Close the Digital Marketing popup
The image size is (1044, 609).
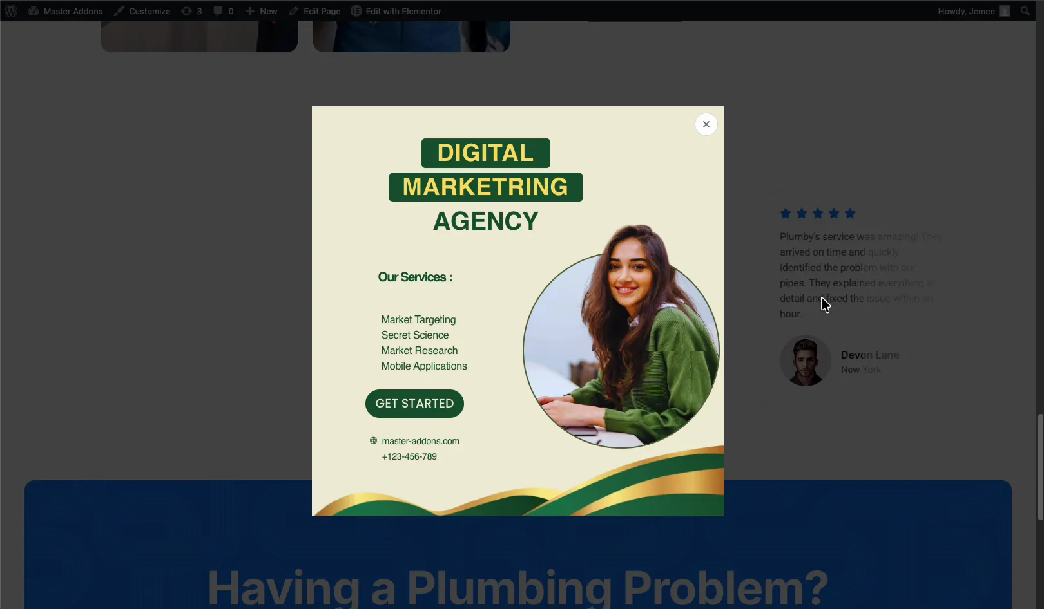click(x=706, y=124)
